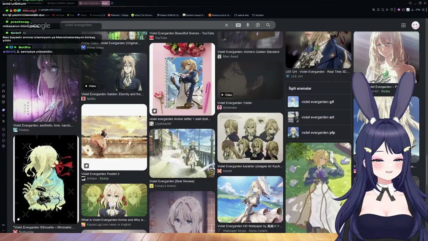The image size is (428, 241).
Task: Open the Google account avatar menu
Action: [415, 25]
